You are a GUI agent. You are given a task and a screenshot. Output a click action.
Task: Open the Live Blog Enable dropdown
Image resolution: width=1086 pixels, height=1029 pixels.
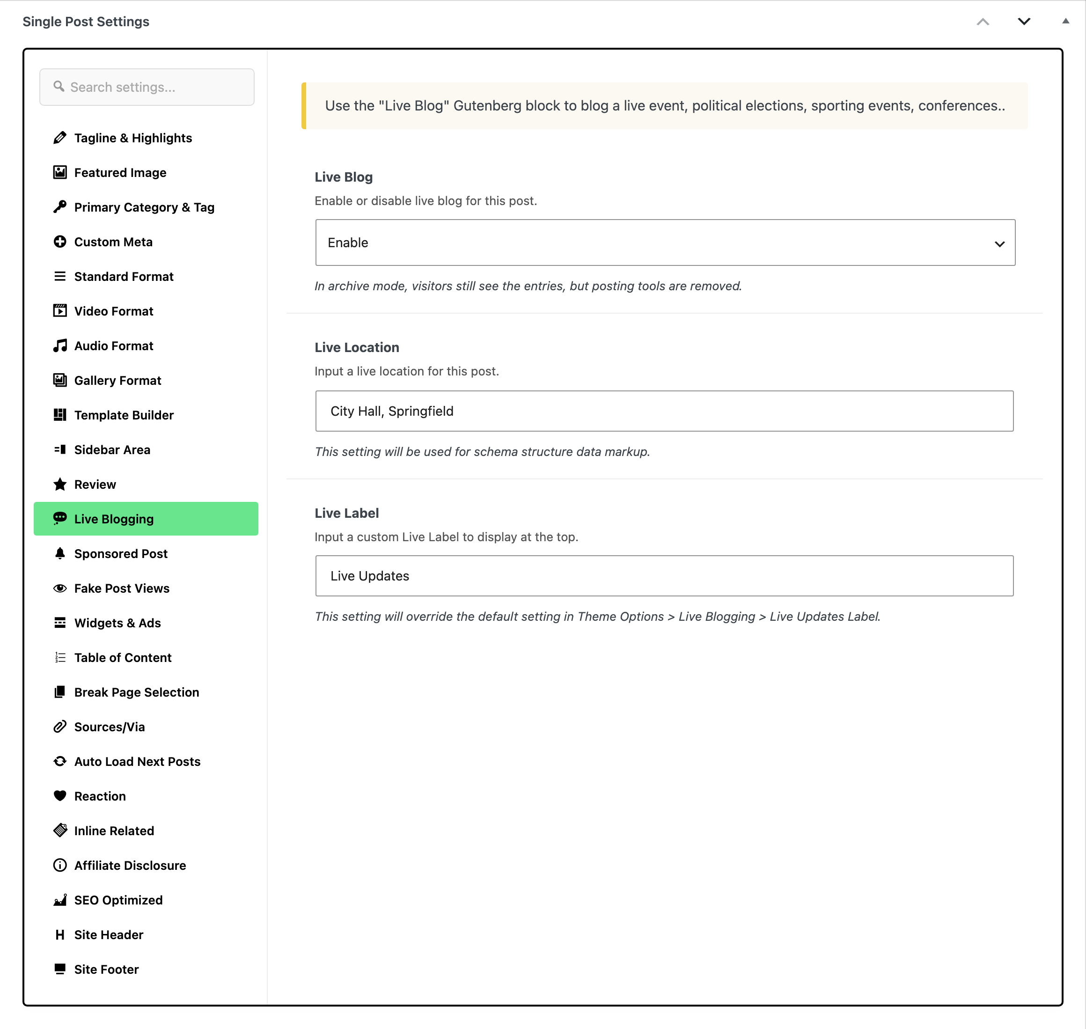(665, 243)
